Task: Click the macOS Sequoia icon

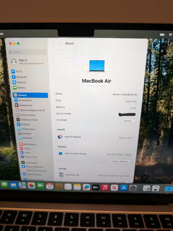Action: pos(60,137)
